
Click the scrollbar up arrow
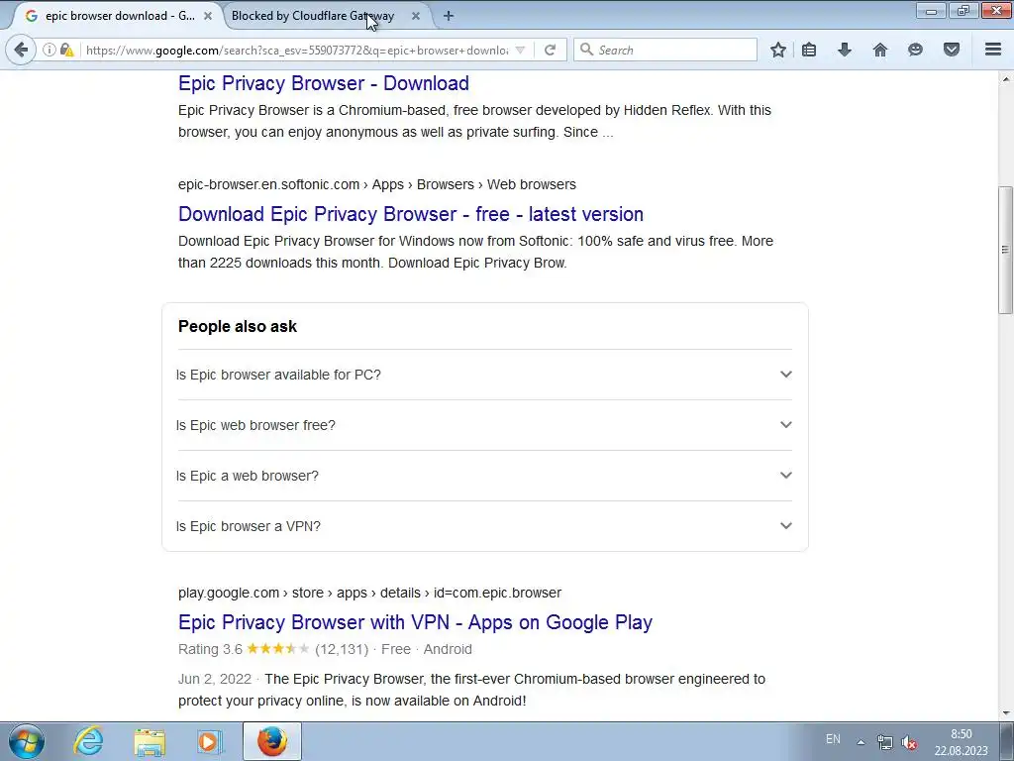[x=1005, y=79]
